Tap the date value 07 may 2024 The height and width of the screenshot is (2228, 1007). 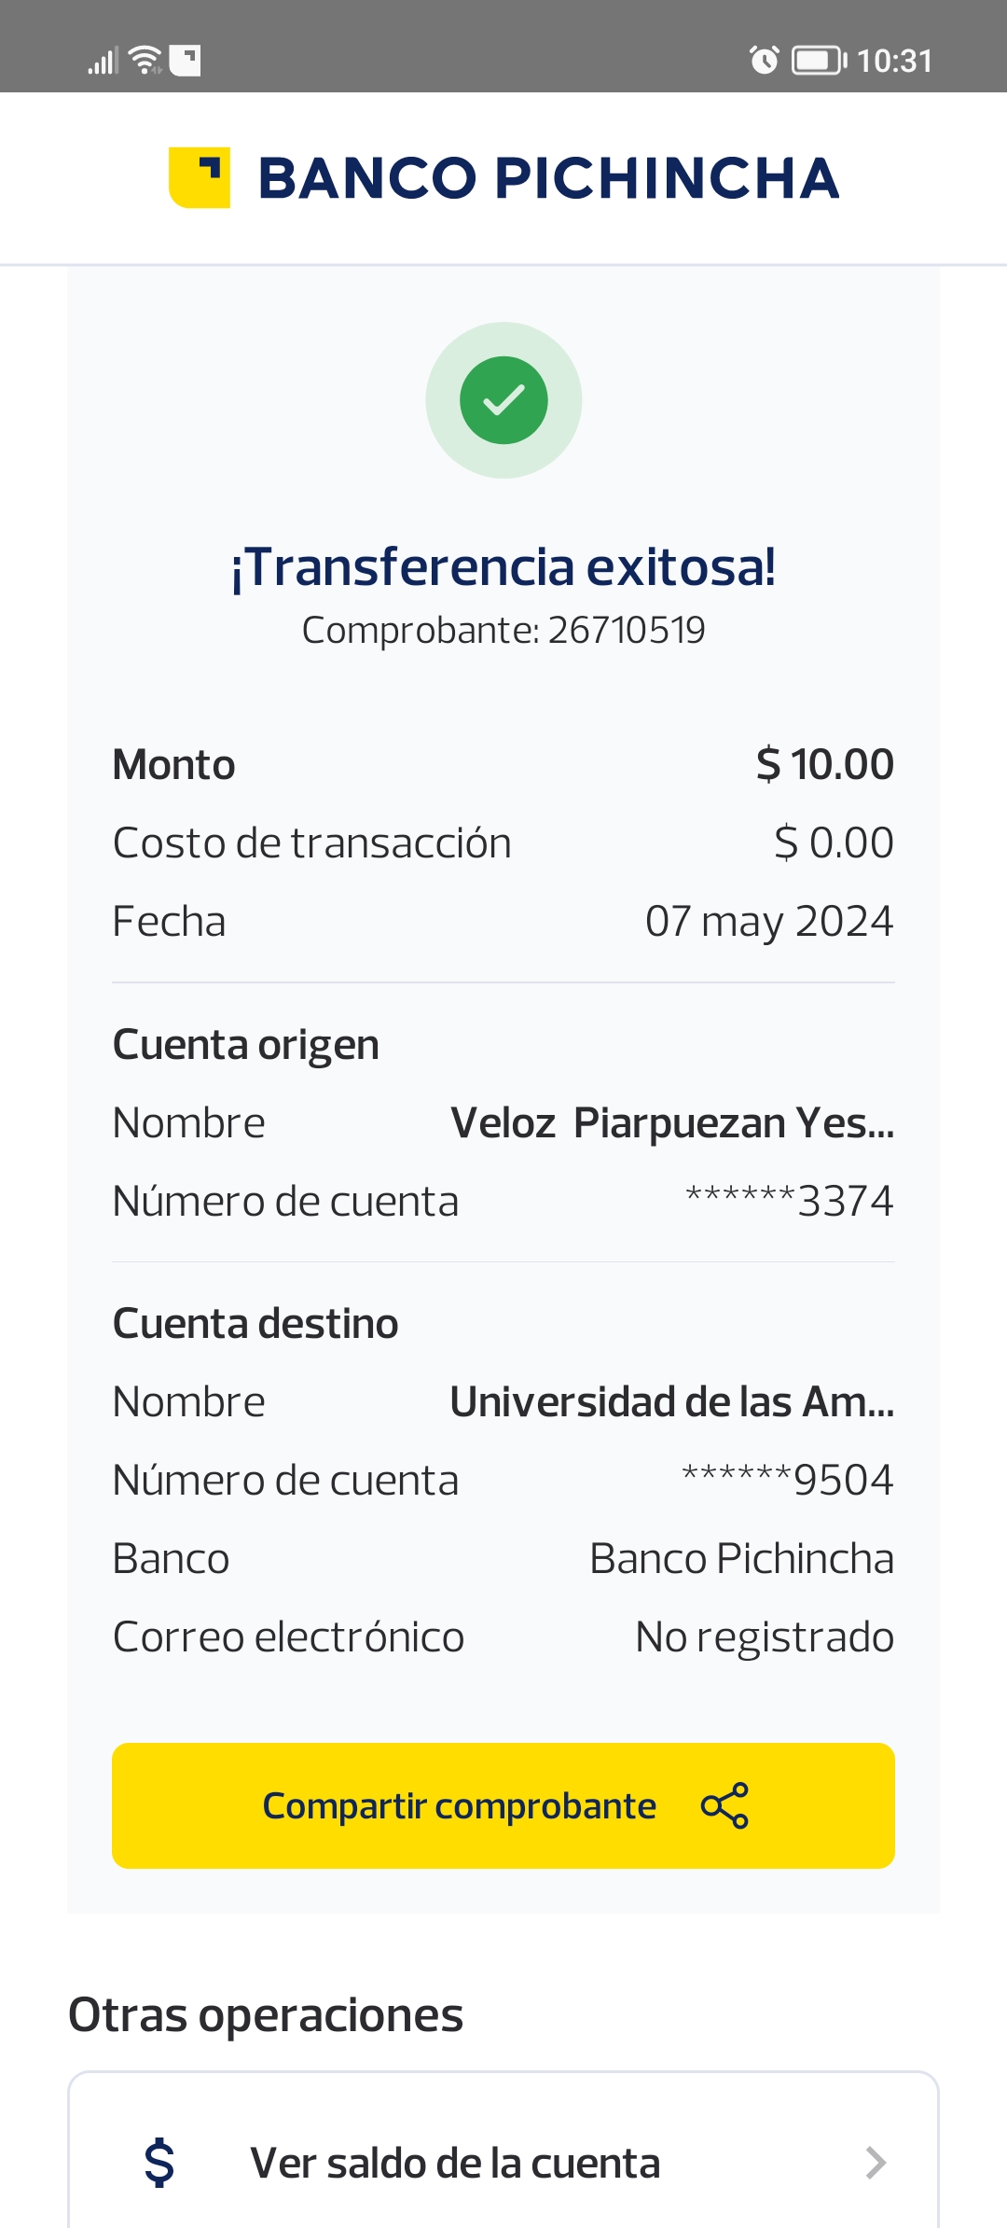tap(768, 922)
